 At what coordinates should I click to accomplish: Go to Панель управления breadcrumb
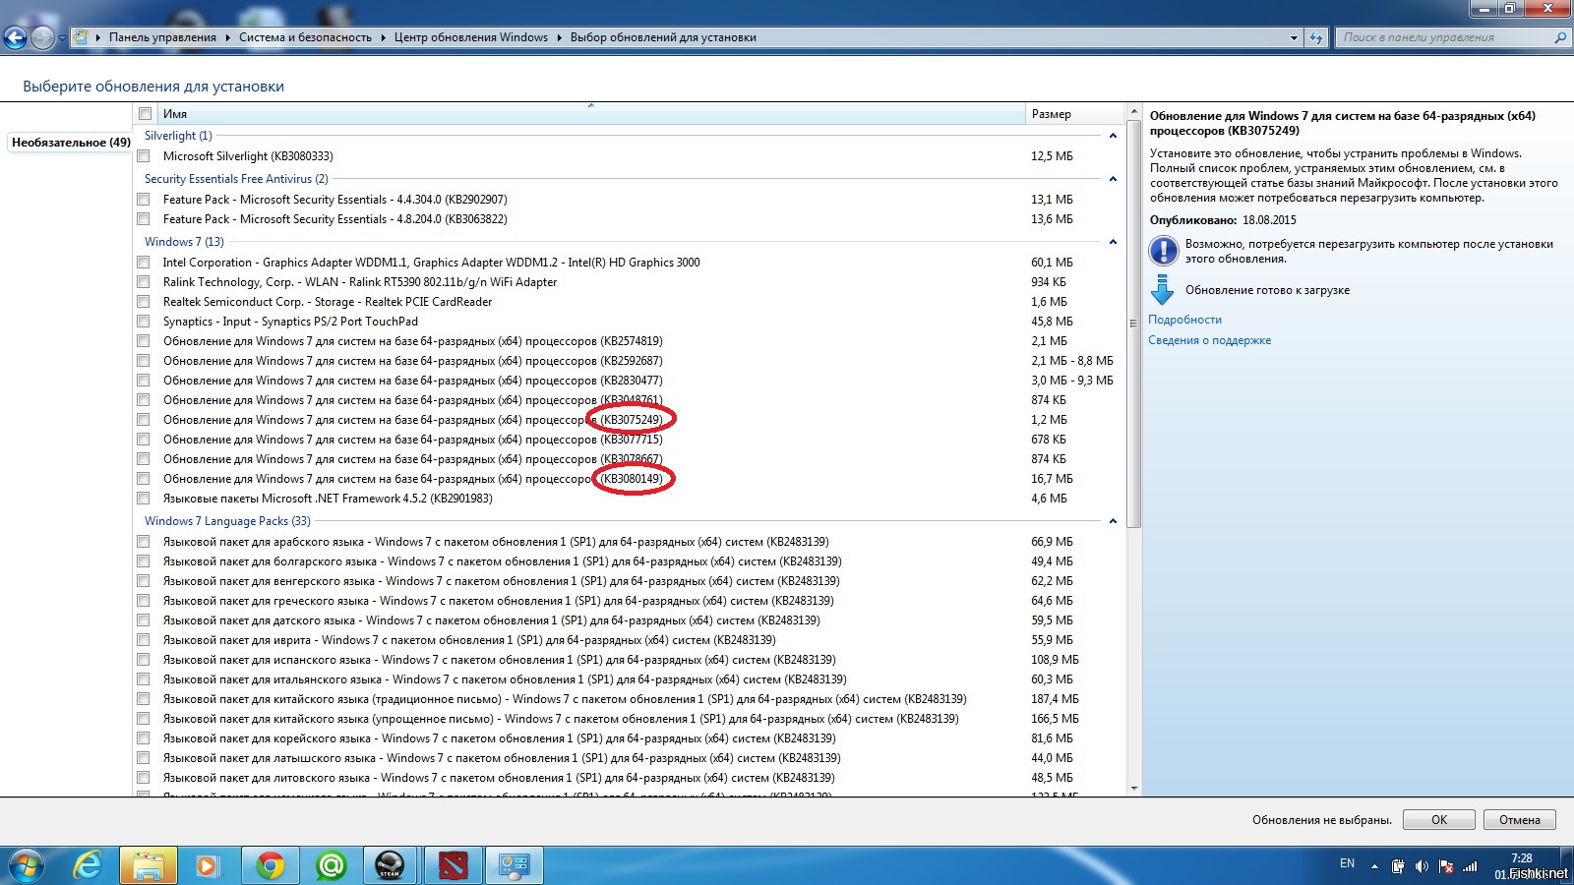pyautogui.click(x=162, y=37)
